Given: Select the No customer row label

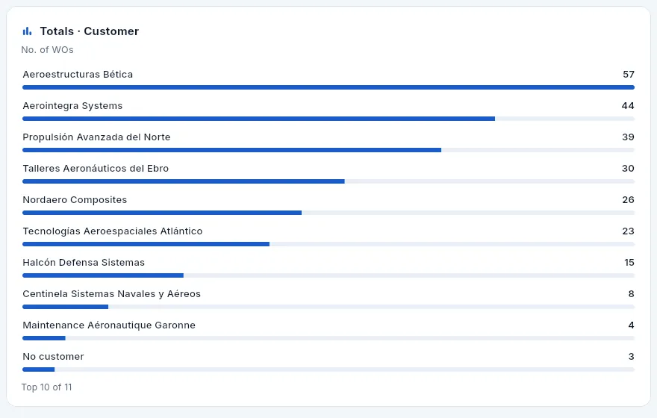Looking at the screenshot, I should click(53, 357).
